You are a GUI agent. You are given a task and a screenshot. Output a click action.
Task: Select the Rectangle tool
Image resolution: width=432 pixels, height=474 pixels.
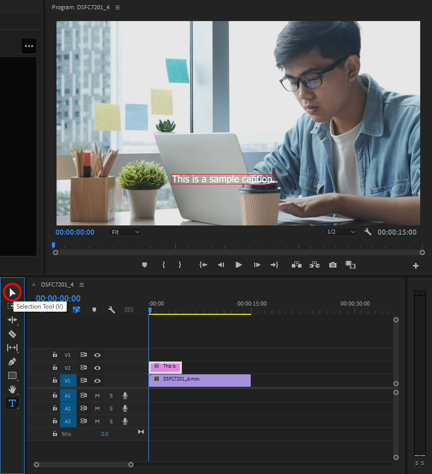click(x=12, y=375)
